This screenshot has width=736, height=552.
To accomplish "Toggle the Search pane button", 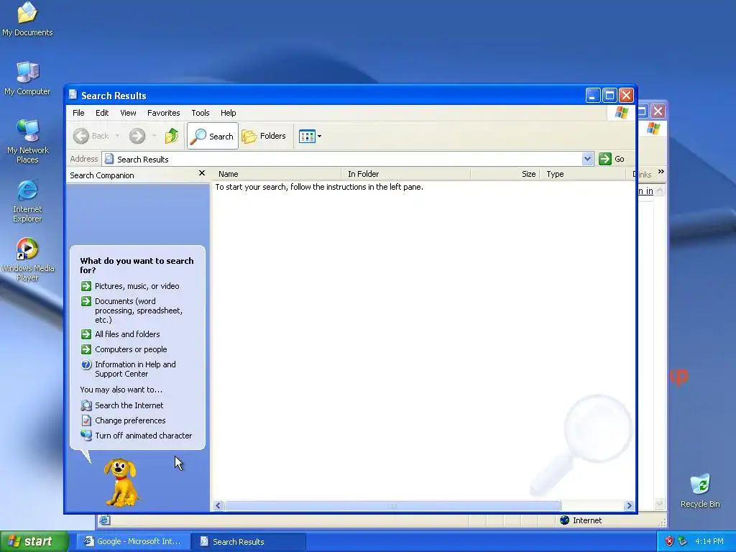I will tap(213, 136).
